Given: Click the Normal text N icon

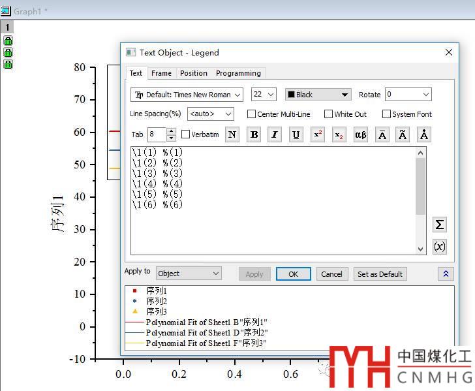Looking at the screenshot, I should [233, 135].
